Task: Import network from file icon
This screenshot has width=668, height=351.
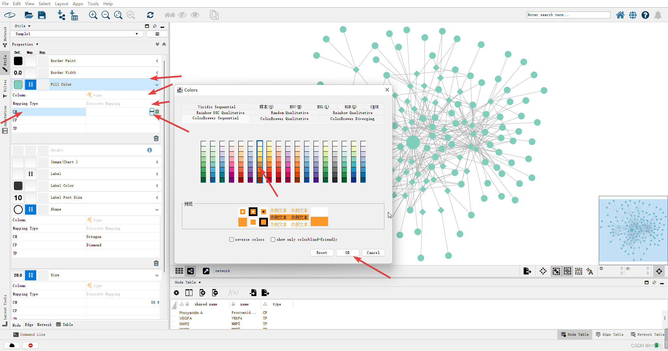Action: coord(61,15)
